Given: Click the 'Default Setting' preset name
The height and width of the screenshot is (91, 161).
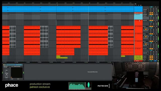Looking at the screenshot, I should tap(17, 66).
